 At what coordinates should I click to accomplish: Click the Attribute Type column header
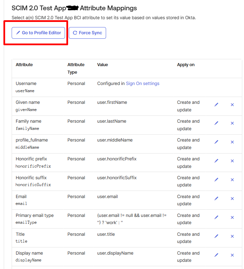click(x=76, y=69)
